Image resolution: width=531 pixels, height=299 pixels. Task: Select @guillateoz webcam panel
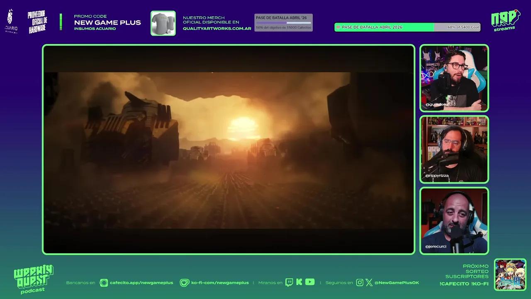tap(454, 78)
